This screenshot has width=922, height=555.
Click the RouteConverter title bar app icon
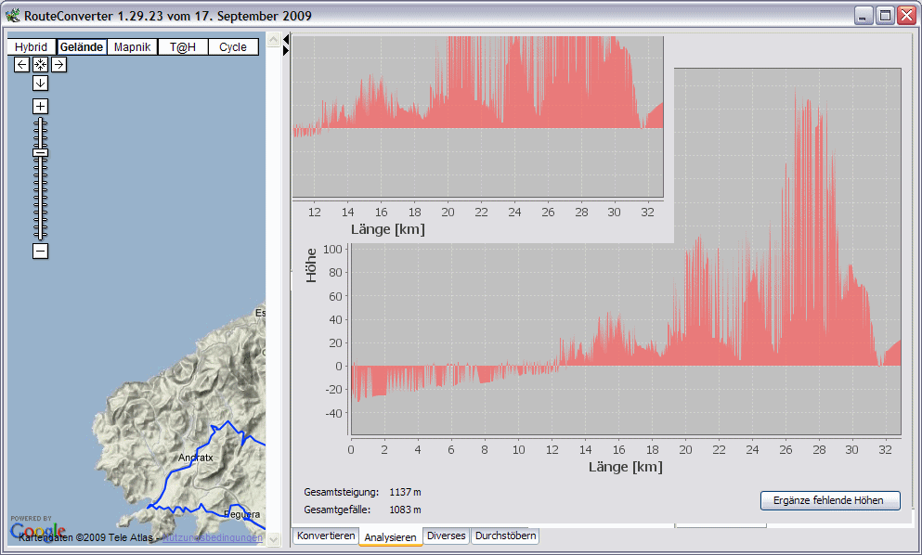(12, 16)
